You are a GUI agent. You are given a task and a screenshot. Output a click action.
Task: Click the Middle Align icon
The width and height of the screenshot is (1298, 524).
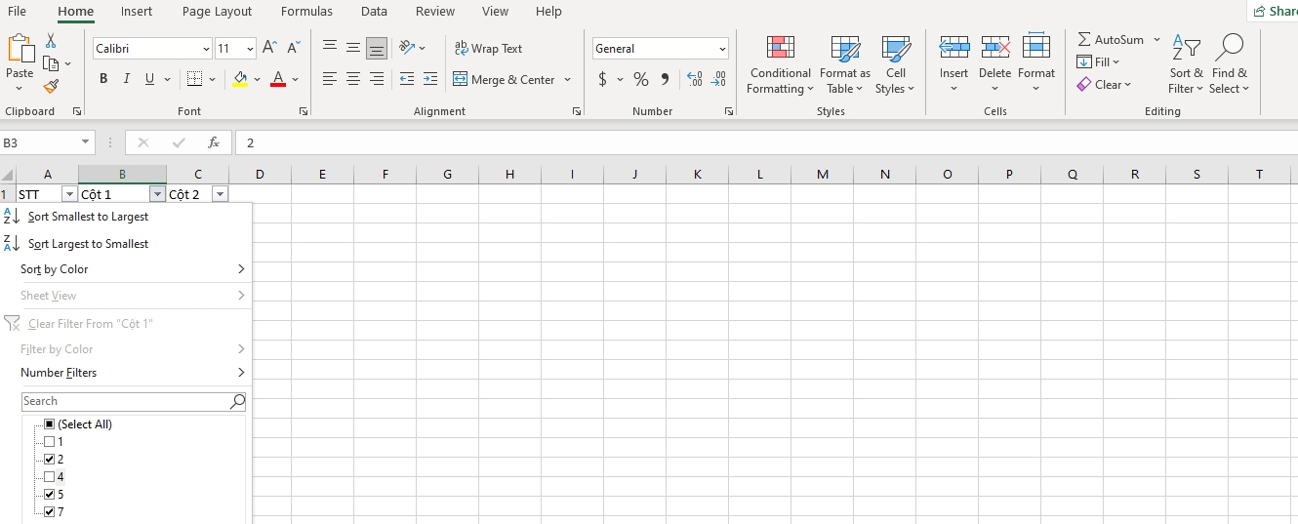pos(353,48)
